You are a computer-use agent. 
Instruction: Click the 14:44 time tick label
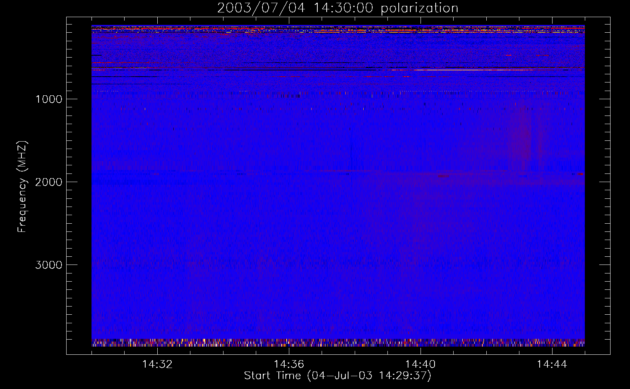[552, 364]
